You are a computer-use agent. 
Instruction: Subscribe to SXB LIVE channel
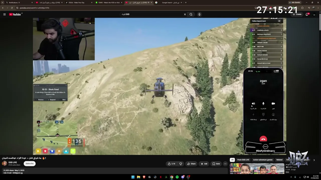point(29,163)
